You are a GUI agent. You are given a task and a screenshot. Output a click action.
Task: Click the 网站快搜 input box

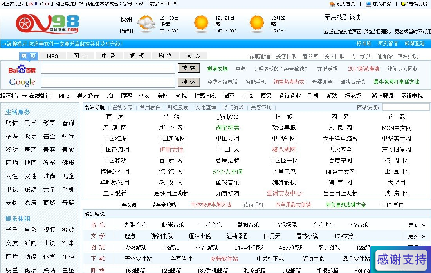[x=406, y=107]
